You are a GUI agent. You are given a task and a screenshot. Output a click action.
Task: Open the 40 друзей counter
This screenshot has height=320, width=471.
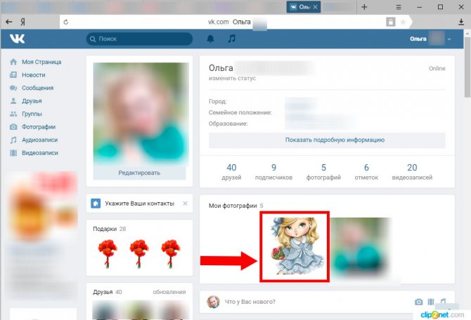point(231,172)
